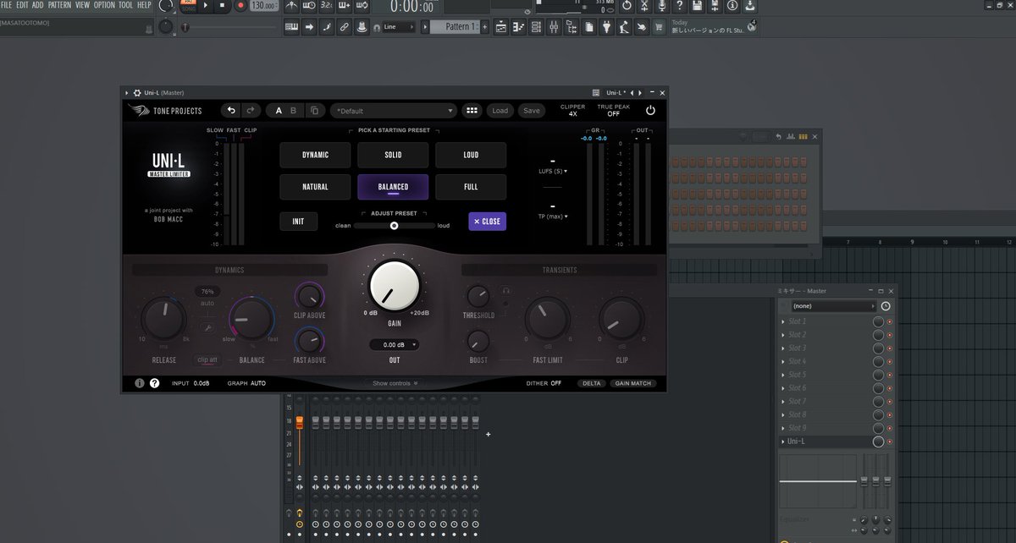The width and height of the screenshot is (1016, 543).
Task: Toggle CLIPPER 4X oversampling setting
Action: click(x=573, y=111)
